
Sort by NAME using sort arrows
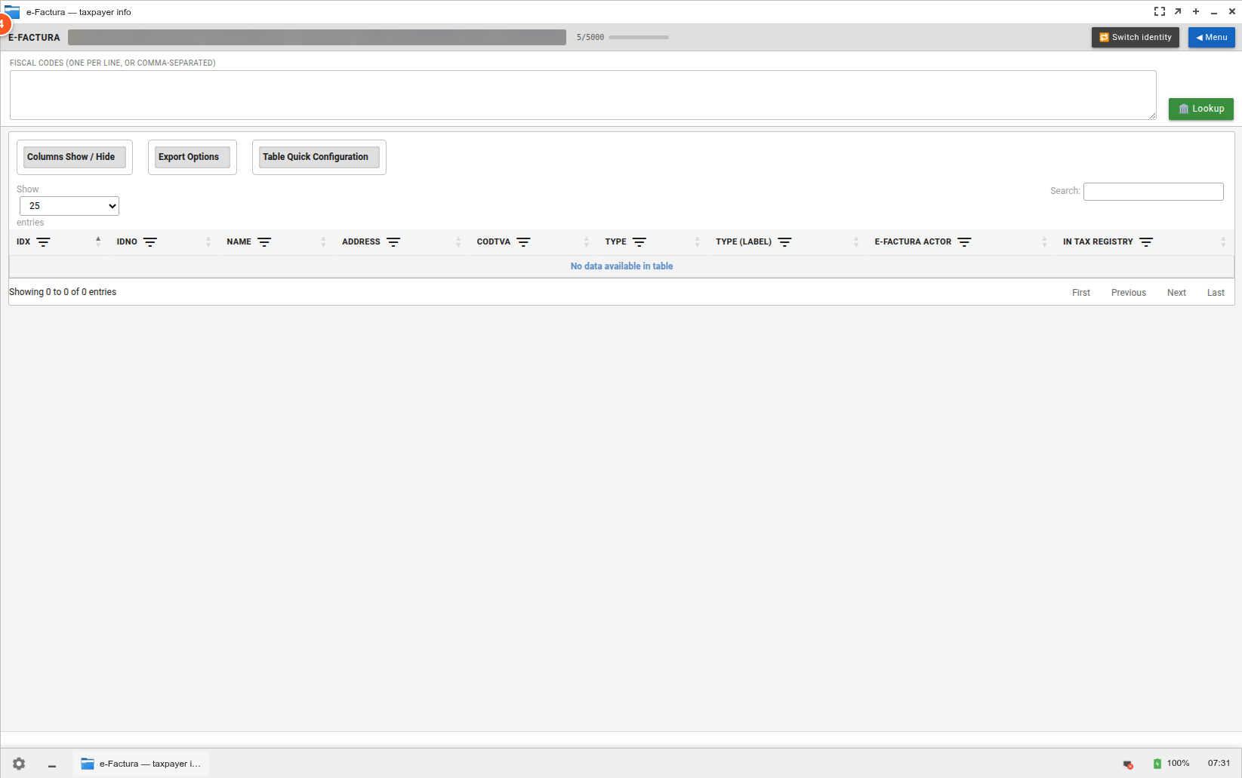point(323,241)
